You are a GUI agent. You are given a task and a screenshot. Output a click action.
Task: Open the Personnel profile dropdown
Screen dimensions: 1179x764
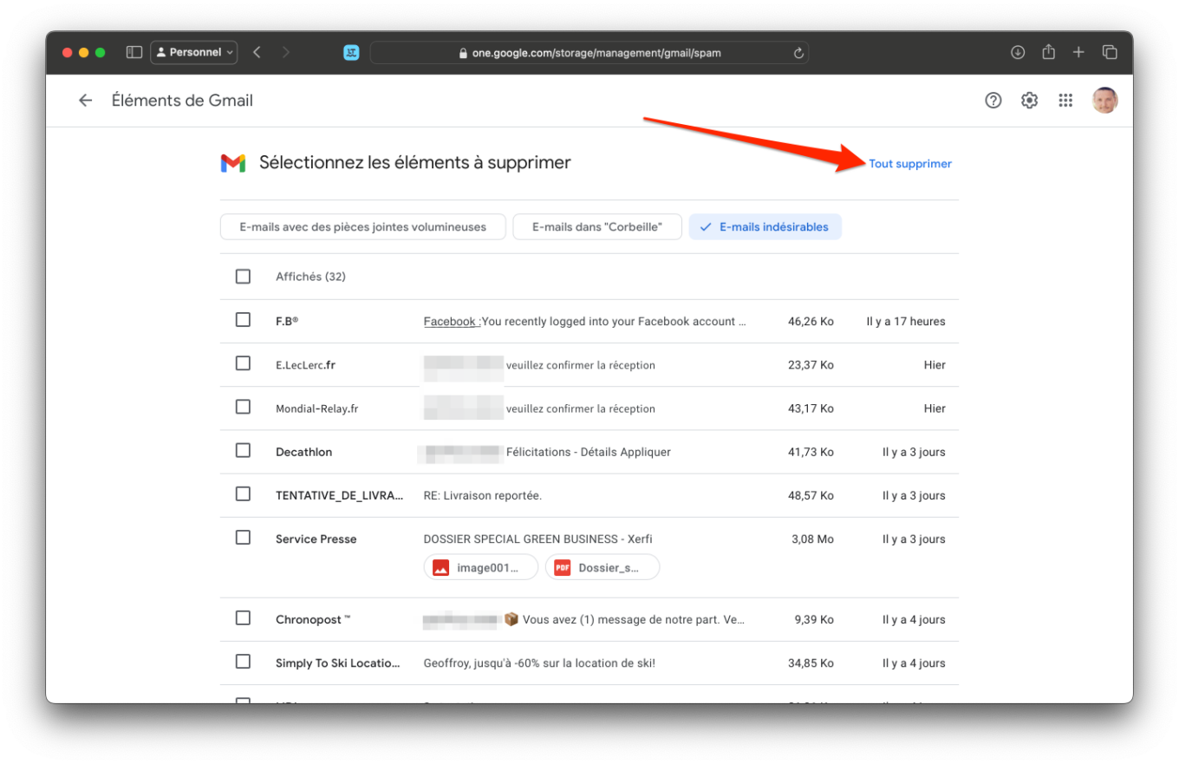(x=194, y=52)
